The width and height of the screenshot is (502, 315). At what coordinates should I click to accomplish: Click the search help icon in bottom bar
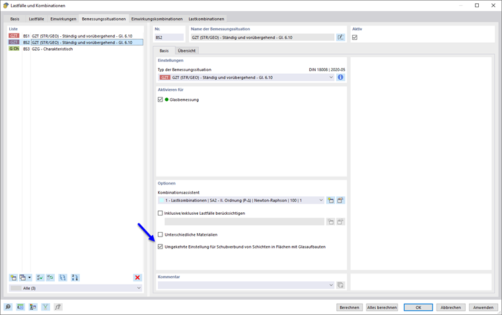[x=8, y=307]
